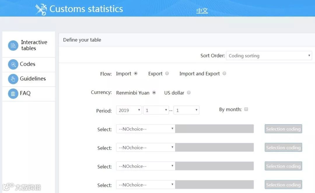Select US dollar currency option
Image resolution: width=315 pixels, height=193 pixels.
tap(189, 93)
